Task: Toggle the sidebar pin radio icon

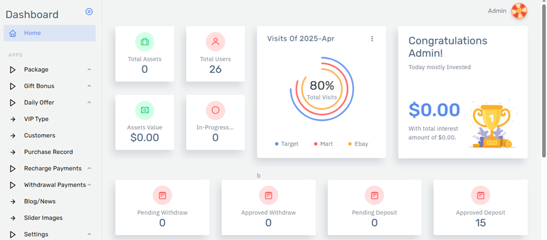Action: (x=89, y=12)
